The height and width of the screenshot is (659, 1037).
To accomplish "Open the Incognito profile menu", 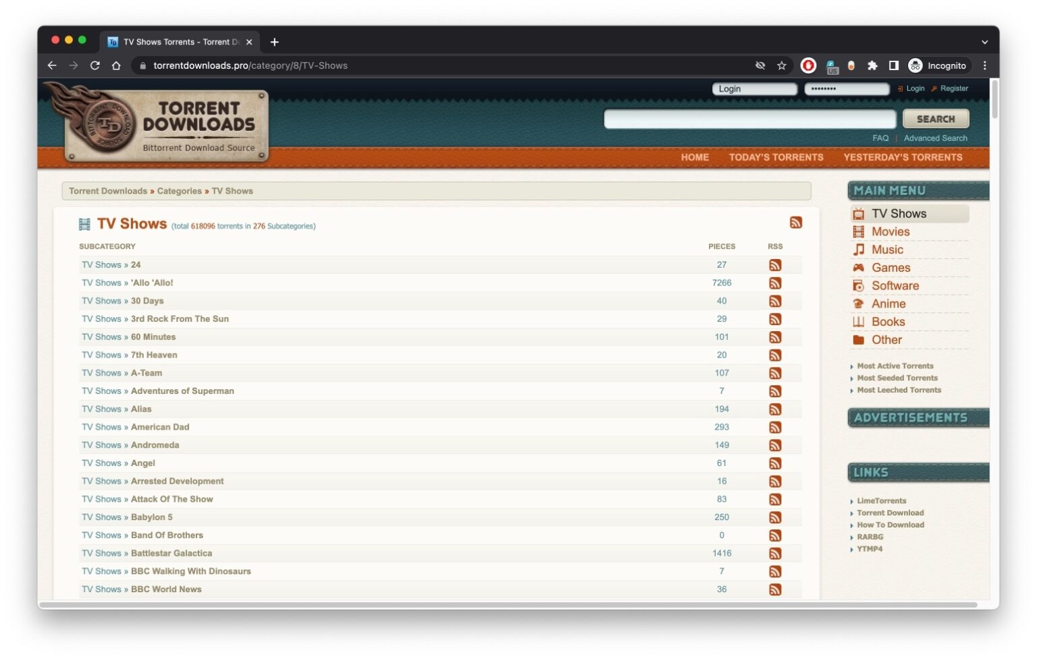I will (938, 65).
